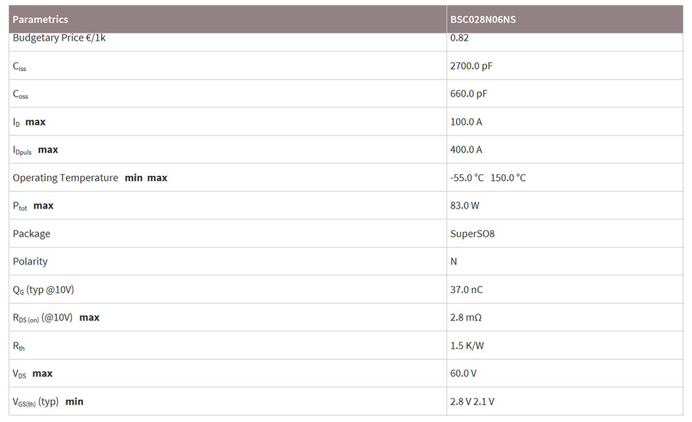Click the BSC028N06NS column header
Screen dimensions: 692x422
click(x=482, y=19)
